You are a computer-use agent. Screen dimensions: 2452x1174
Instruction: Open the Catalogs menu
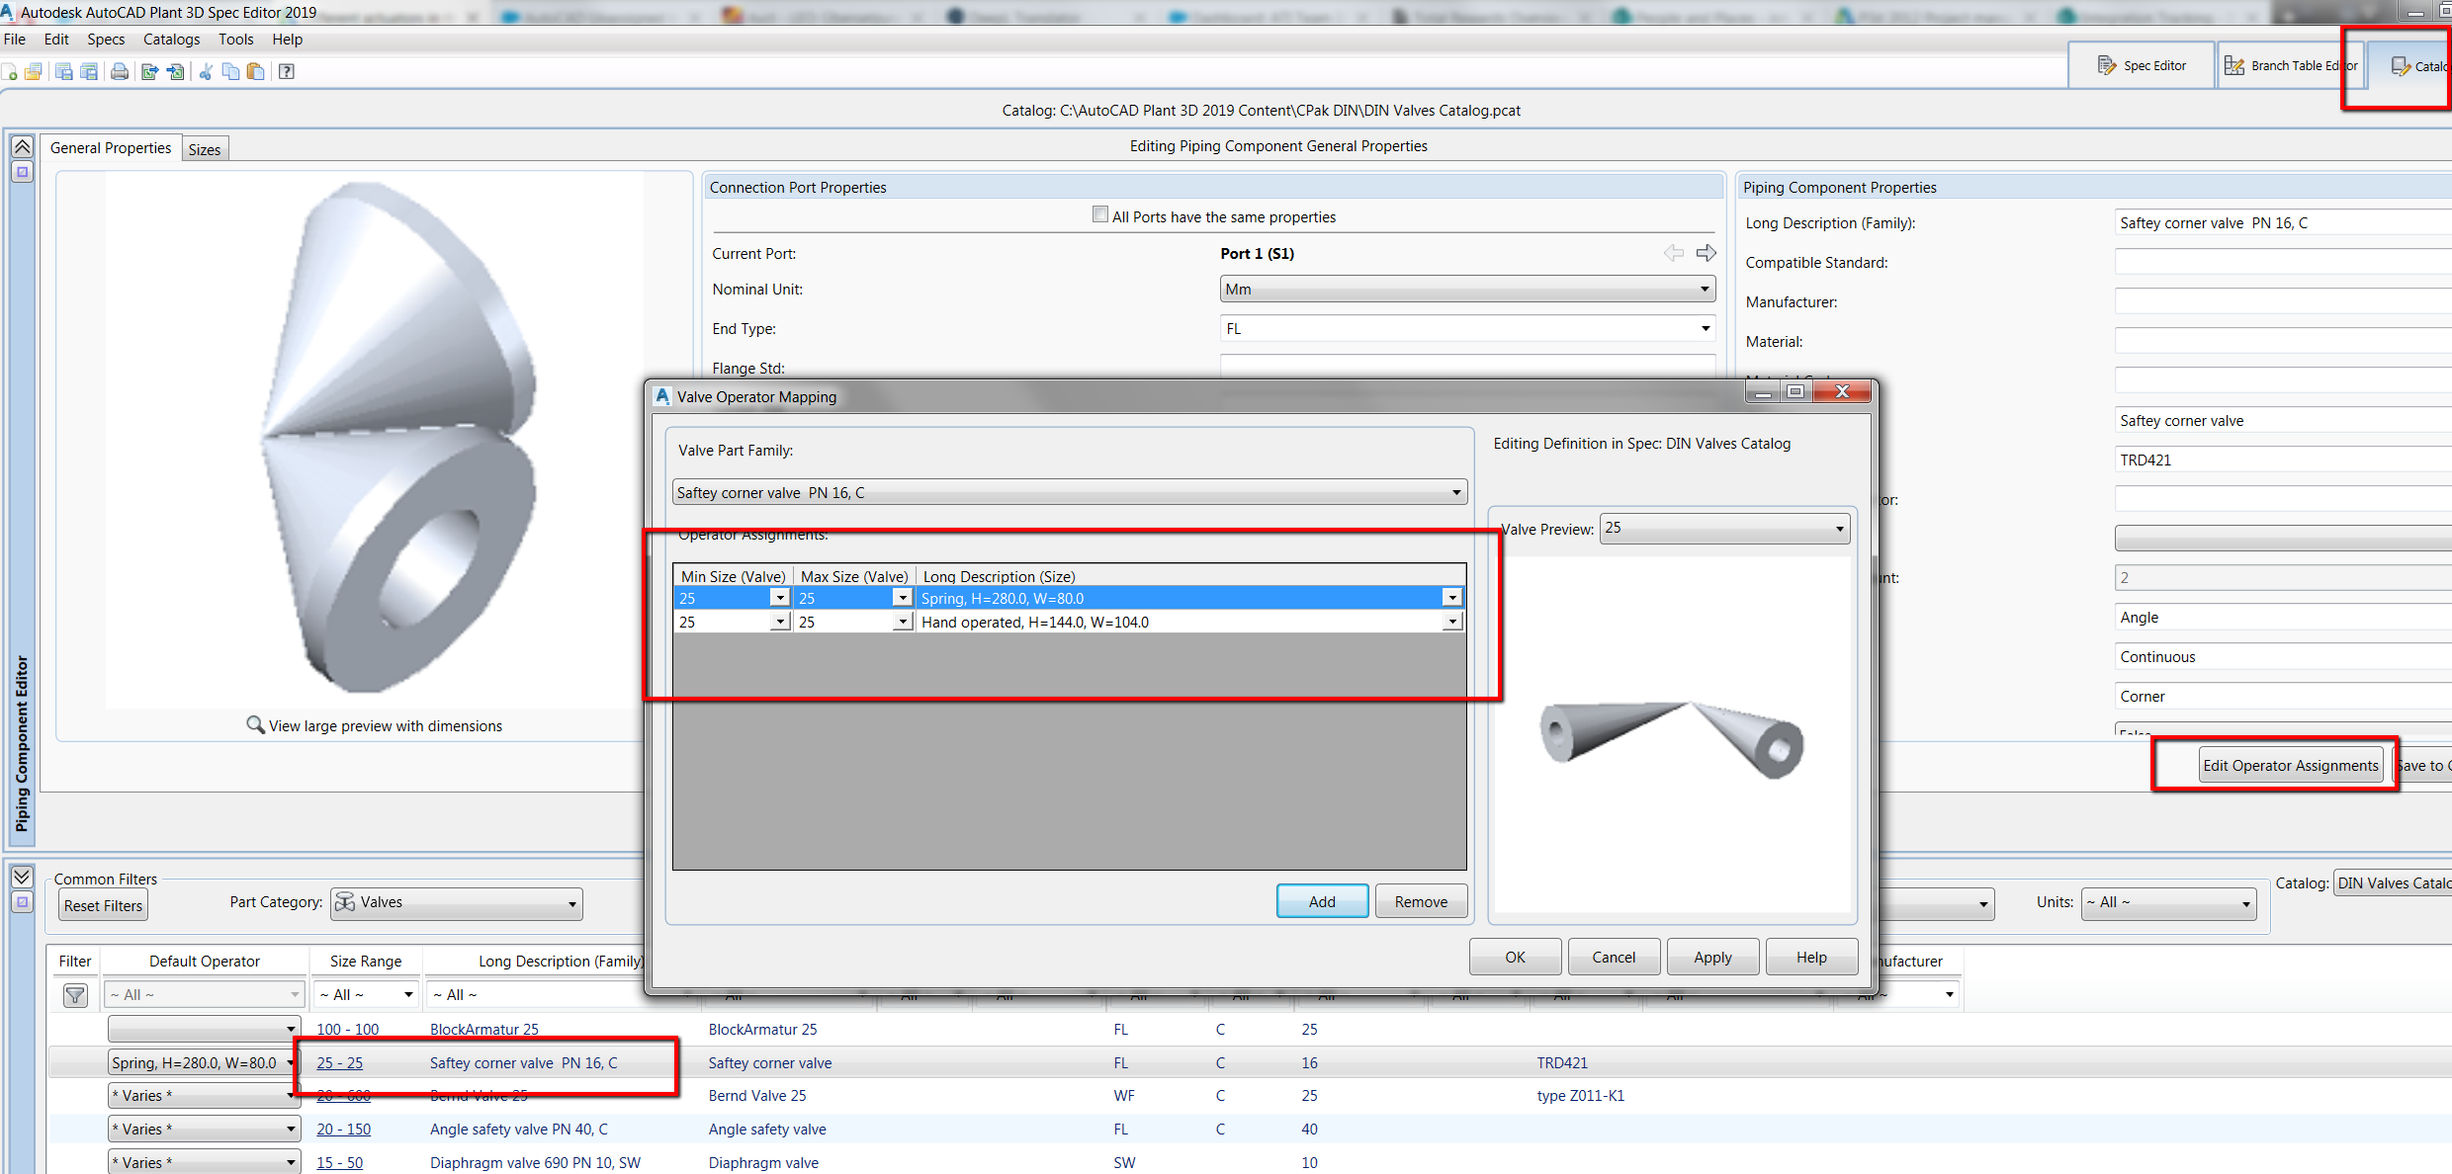171,40
